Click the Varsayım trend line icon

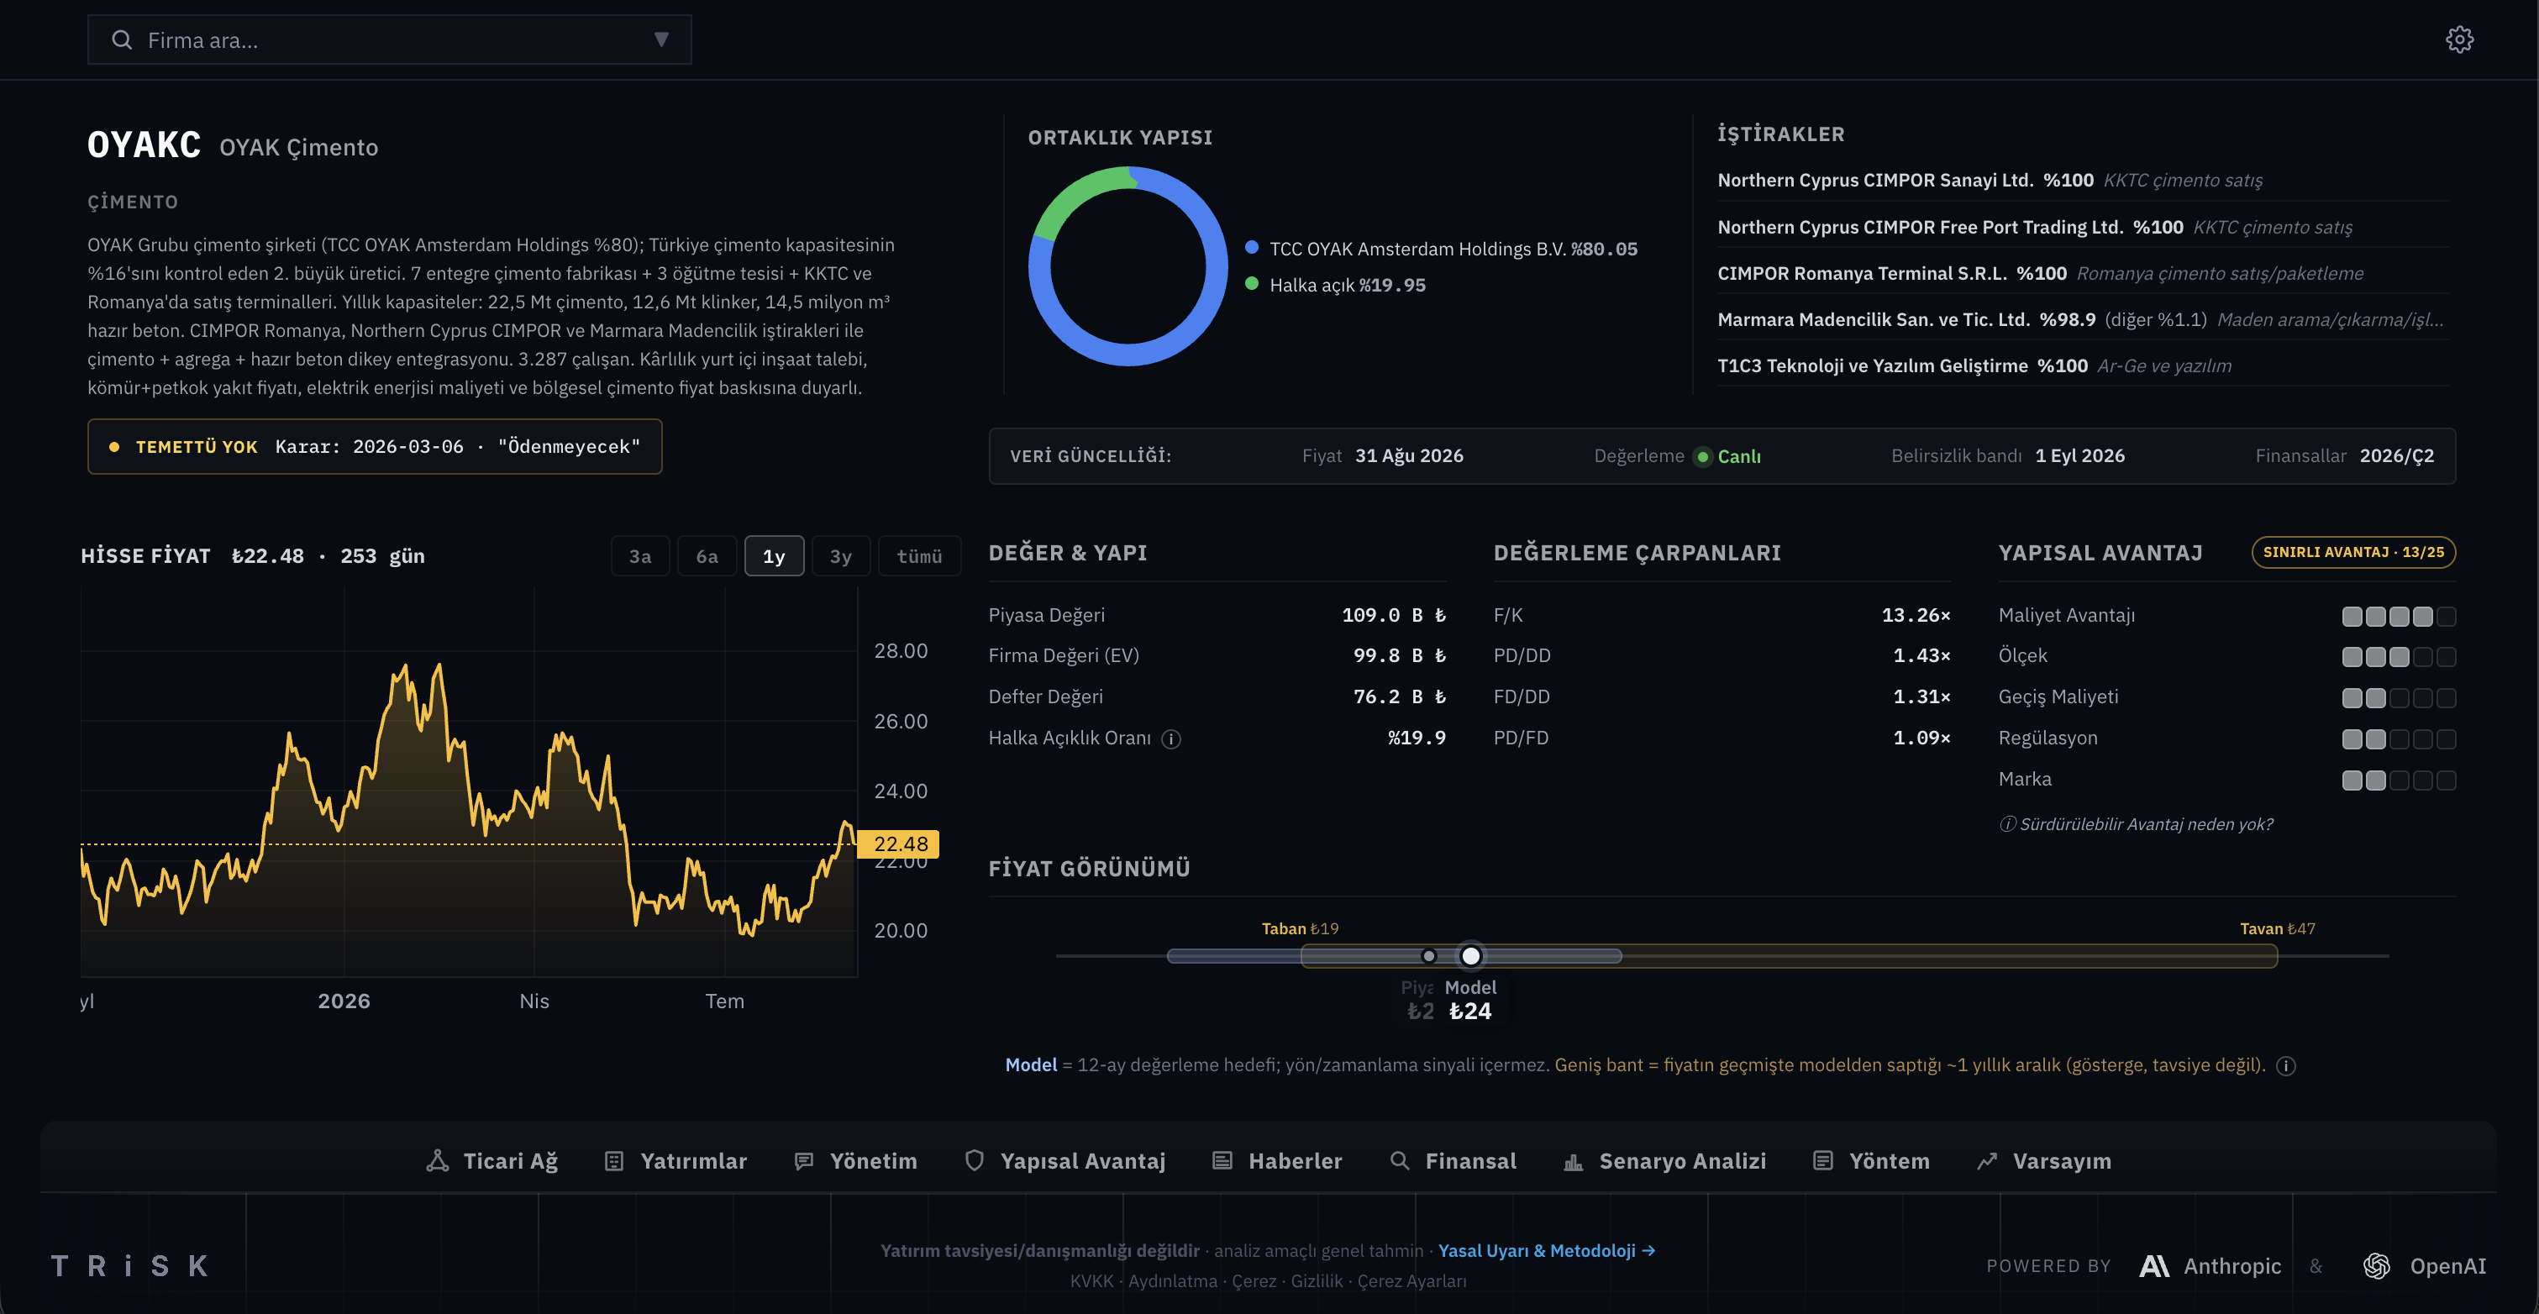(x=1987, y=1161)
